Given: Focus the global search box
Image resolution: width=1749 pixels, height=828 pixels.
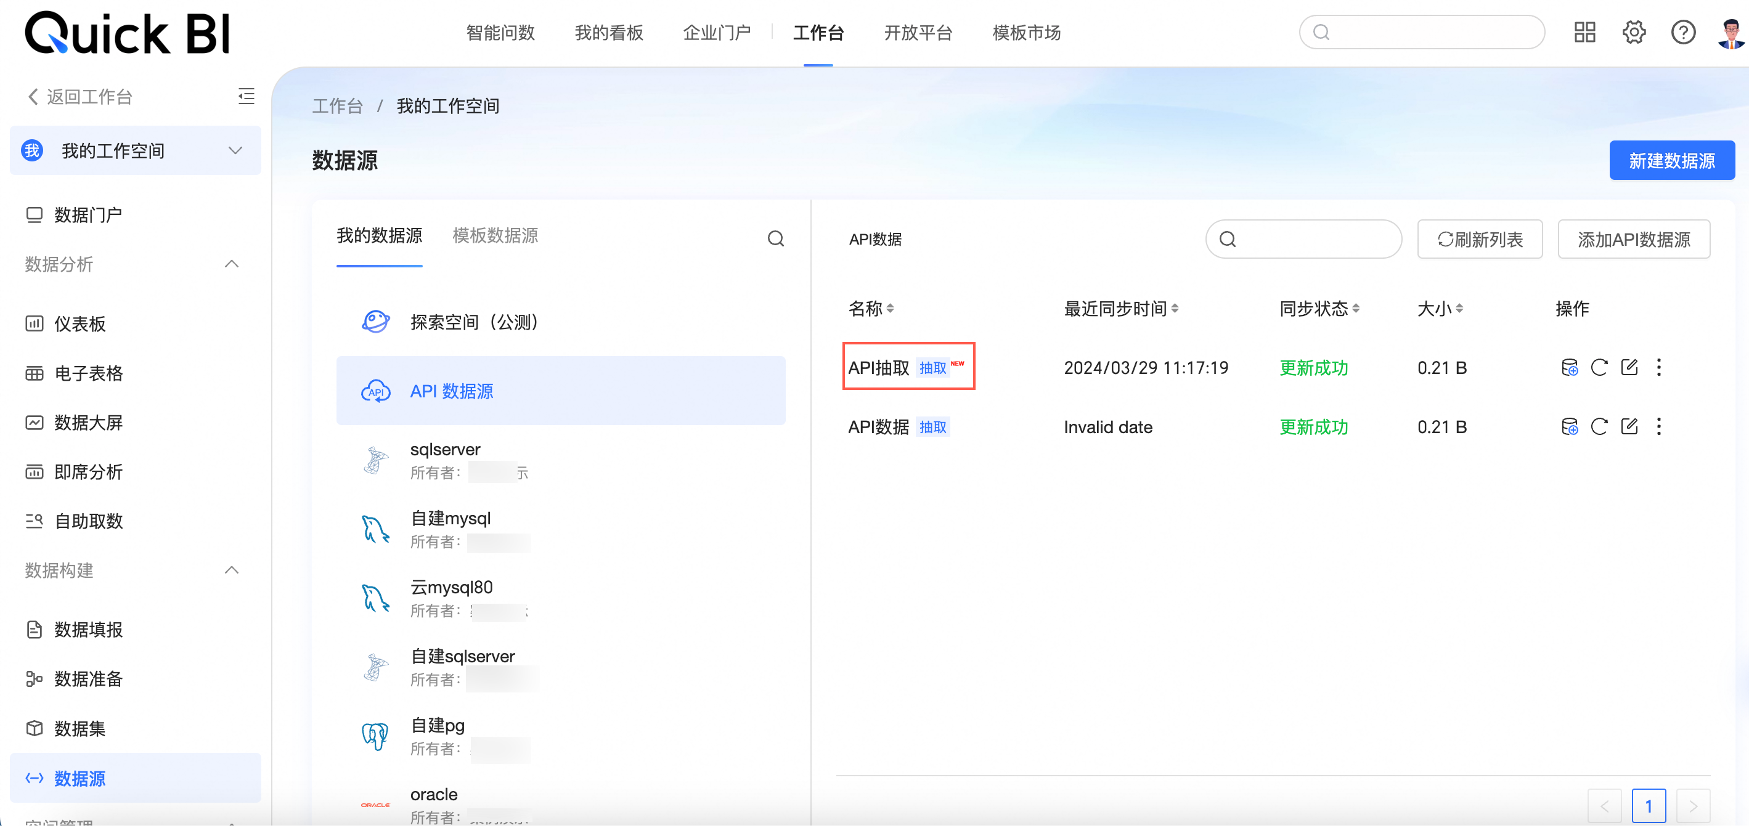Looking at the screenshot, I should click(x=1422, y=32).
